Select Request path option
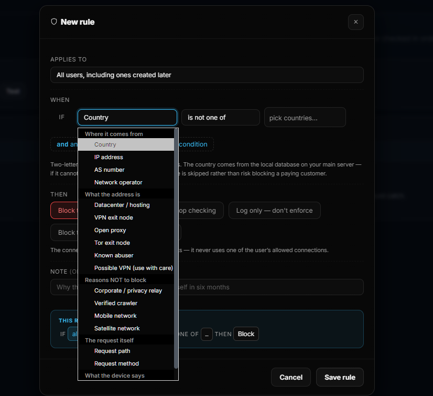 click(126, 351)
